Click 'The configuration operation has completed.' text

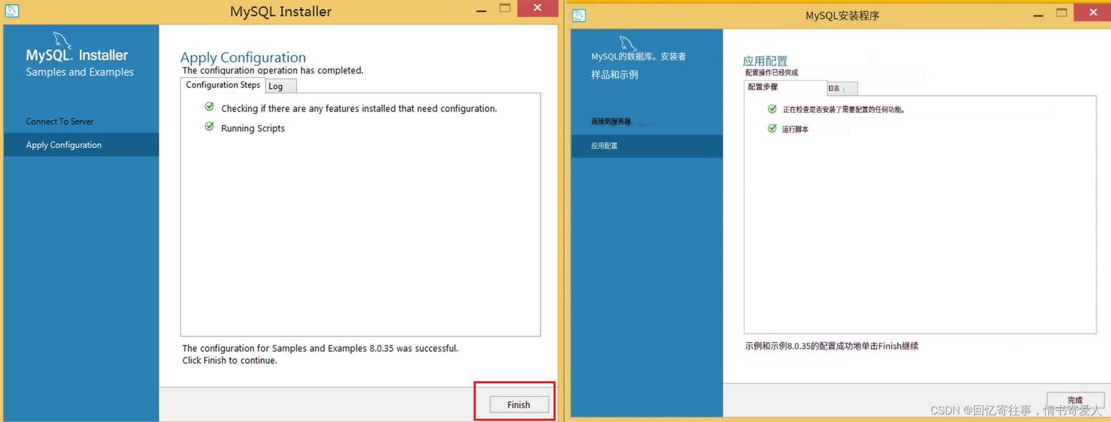[273, 71]
